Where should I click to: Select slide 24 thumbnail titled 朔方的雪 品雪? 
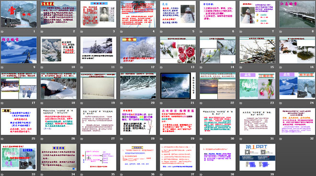coord(297,86)
